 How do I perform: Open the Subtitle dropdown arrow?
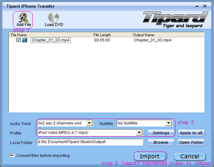[168, 123]
